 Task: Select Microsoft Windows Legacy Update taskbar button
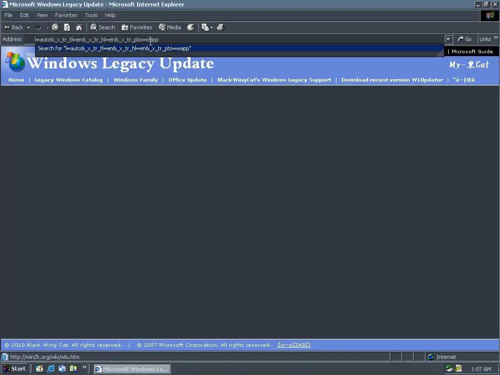click(x=132, y=369)
